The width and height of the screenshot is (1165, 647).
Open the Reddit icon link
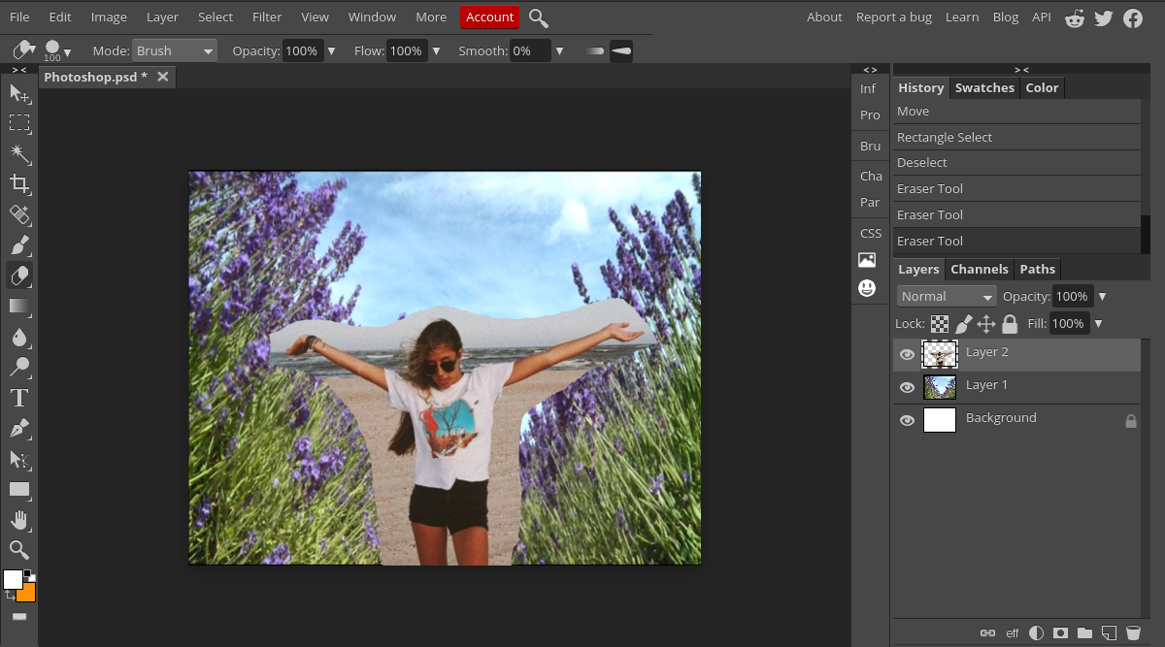(1075, 17)
